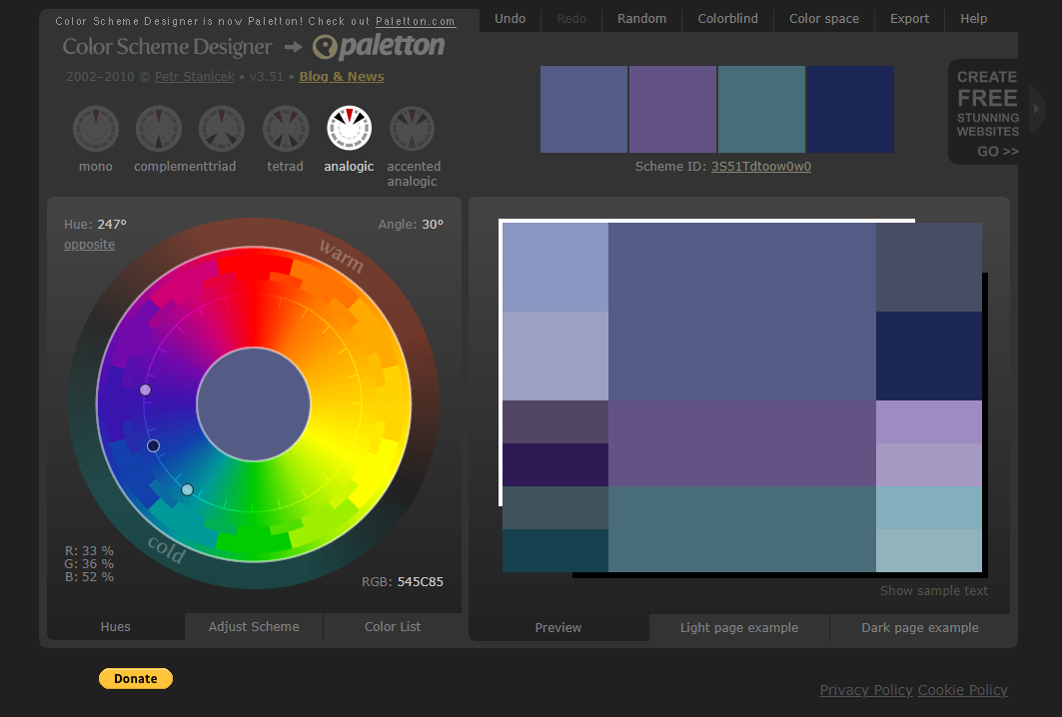The width and height of the screenshot is (1062, 717).
Task: Open the Export menu
Action: pyautogui.click(x=909, y=19)
